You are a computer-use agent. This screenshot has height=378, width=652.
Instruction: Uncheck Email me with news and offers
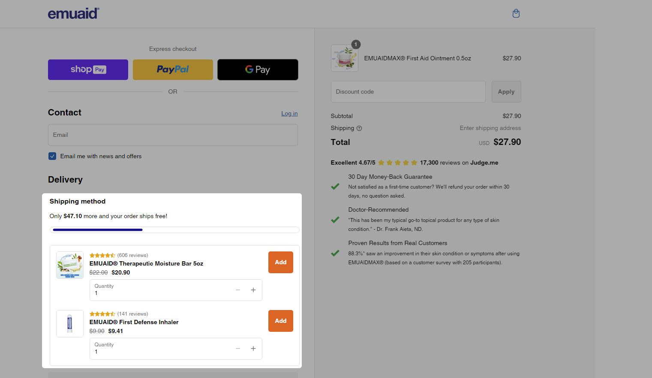52,156
